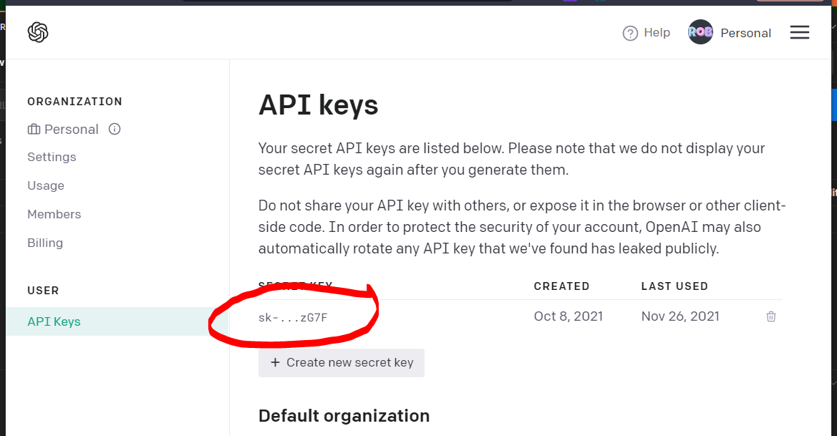Open the ROB profile avatar
This screenshot has width=837, height=436.
[700, 32]
